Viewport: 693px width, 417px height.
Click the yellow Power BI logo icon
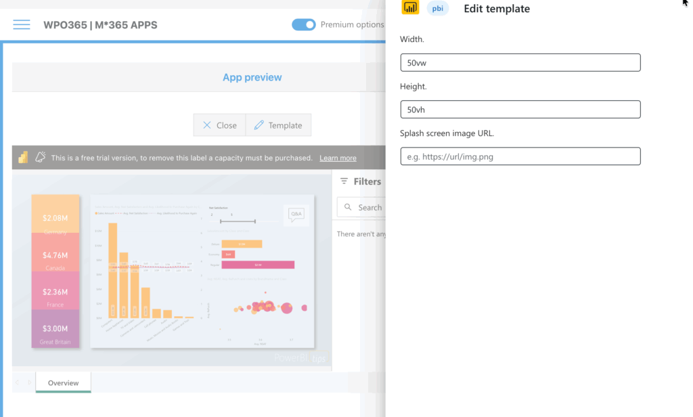click(410, 8)
